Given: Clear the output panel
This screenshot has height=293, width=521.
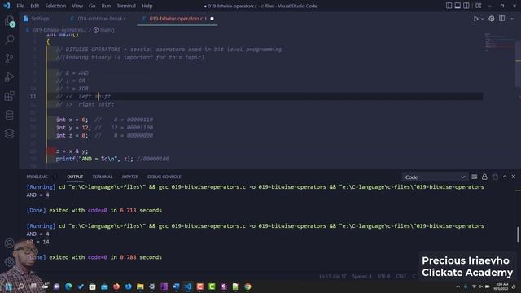Looking at the screenshot, I should (474, 177).
